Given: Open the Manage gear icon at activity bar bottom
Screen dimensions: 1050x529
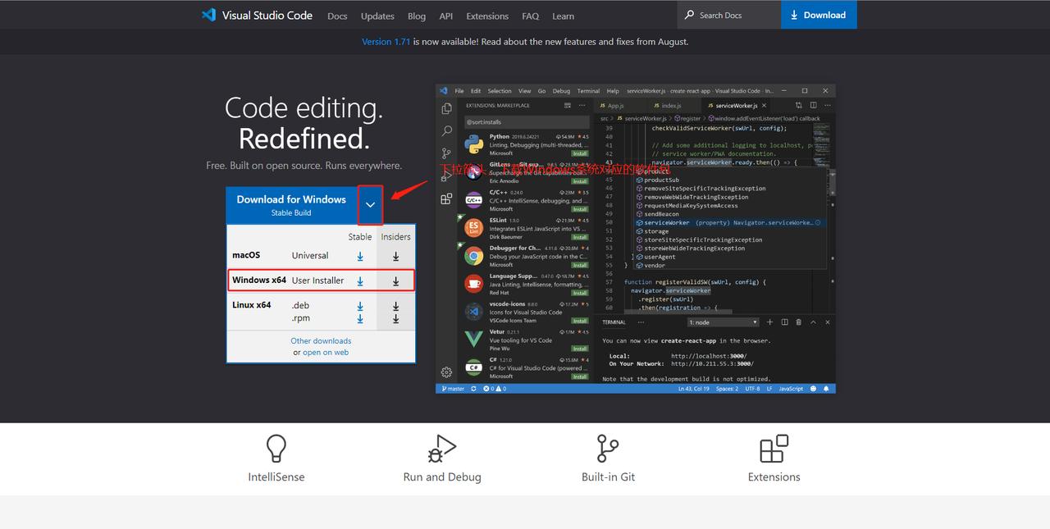Looking at the screenshot, I should pos(445,371).
